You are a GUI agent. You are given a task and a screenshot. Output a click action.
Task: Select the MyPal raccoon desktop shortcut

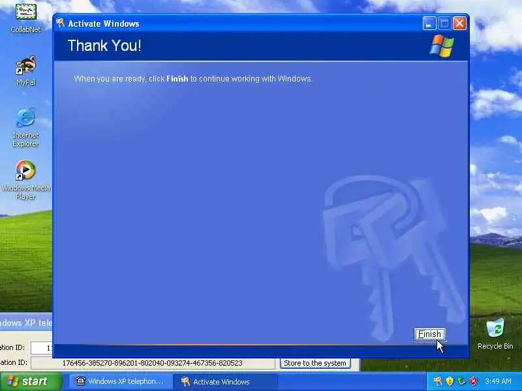pos(25,70)
